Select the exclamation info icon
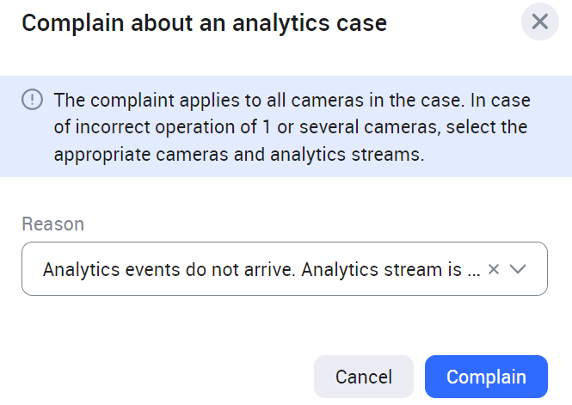The width and height of the screenshot is (572, 405). coord(32,100)
